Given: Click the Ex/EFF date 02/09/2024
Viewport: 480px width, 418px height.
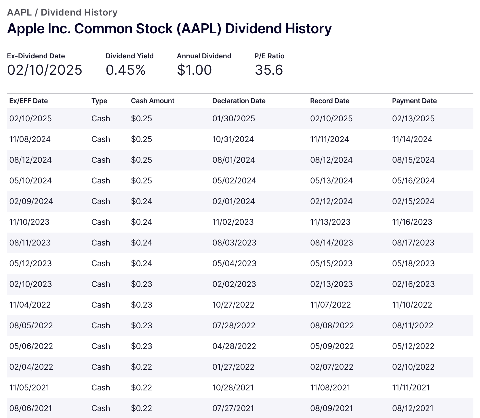Looking at the screenshot, I should tap(31, 202).
